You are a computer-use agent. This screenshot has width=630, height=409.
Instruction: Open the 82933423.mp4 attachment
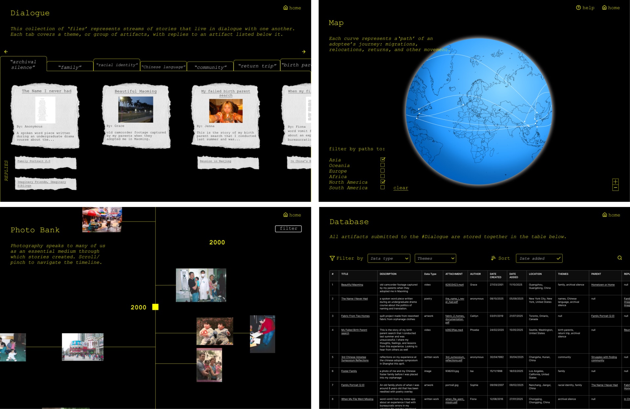click(454, 285)
